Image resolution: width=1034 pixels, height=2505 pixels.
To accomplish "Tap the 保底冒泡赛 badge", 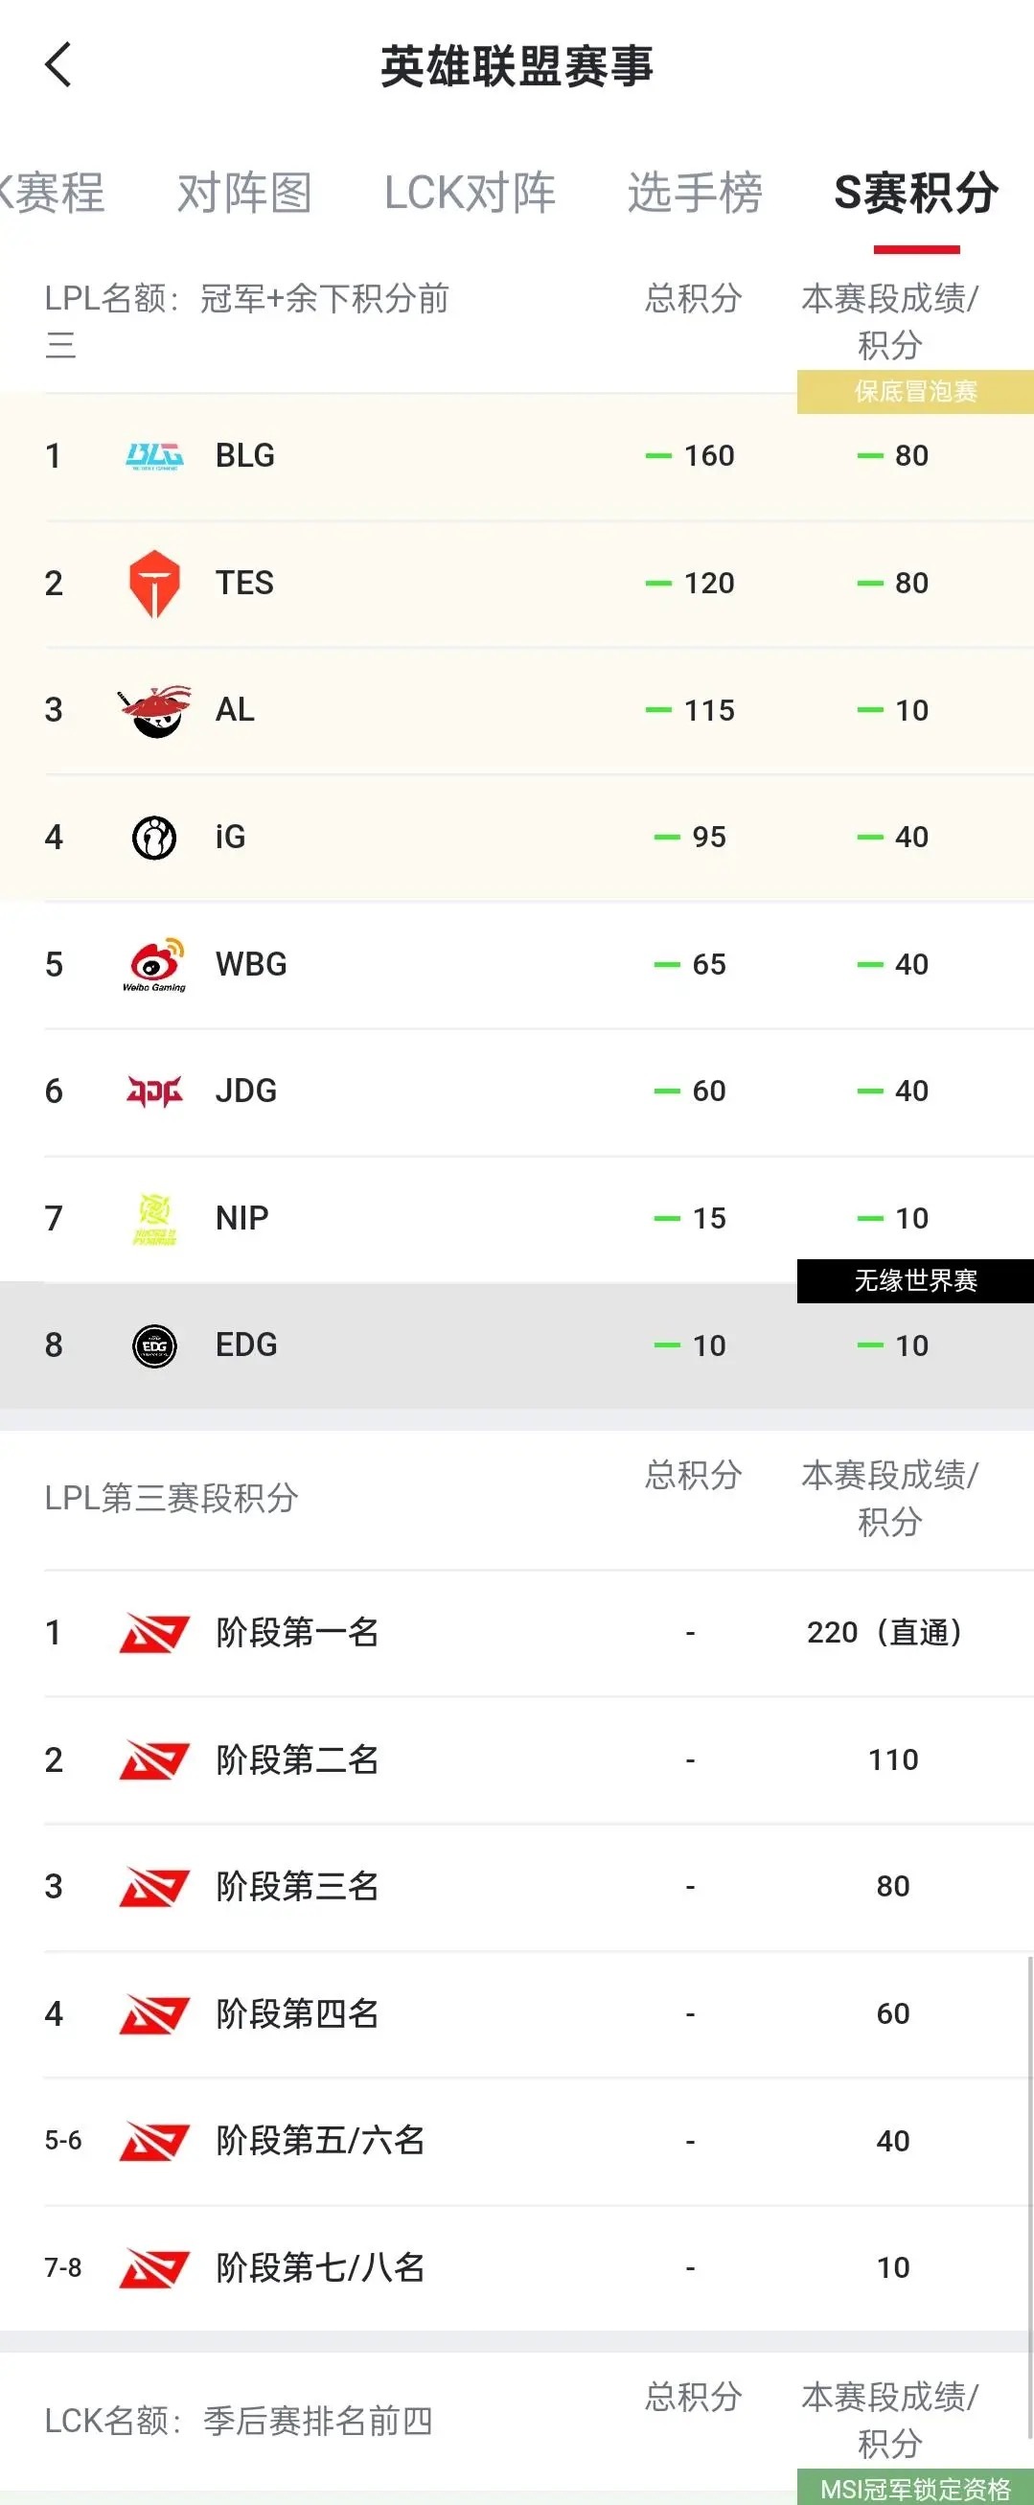I will 915,391.
